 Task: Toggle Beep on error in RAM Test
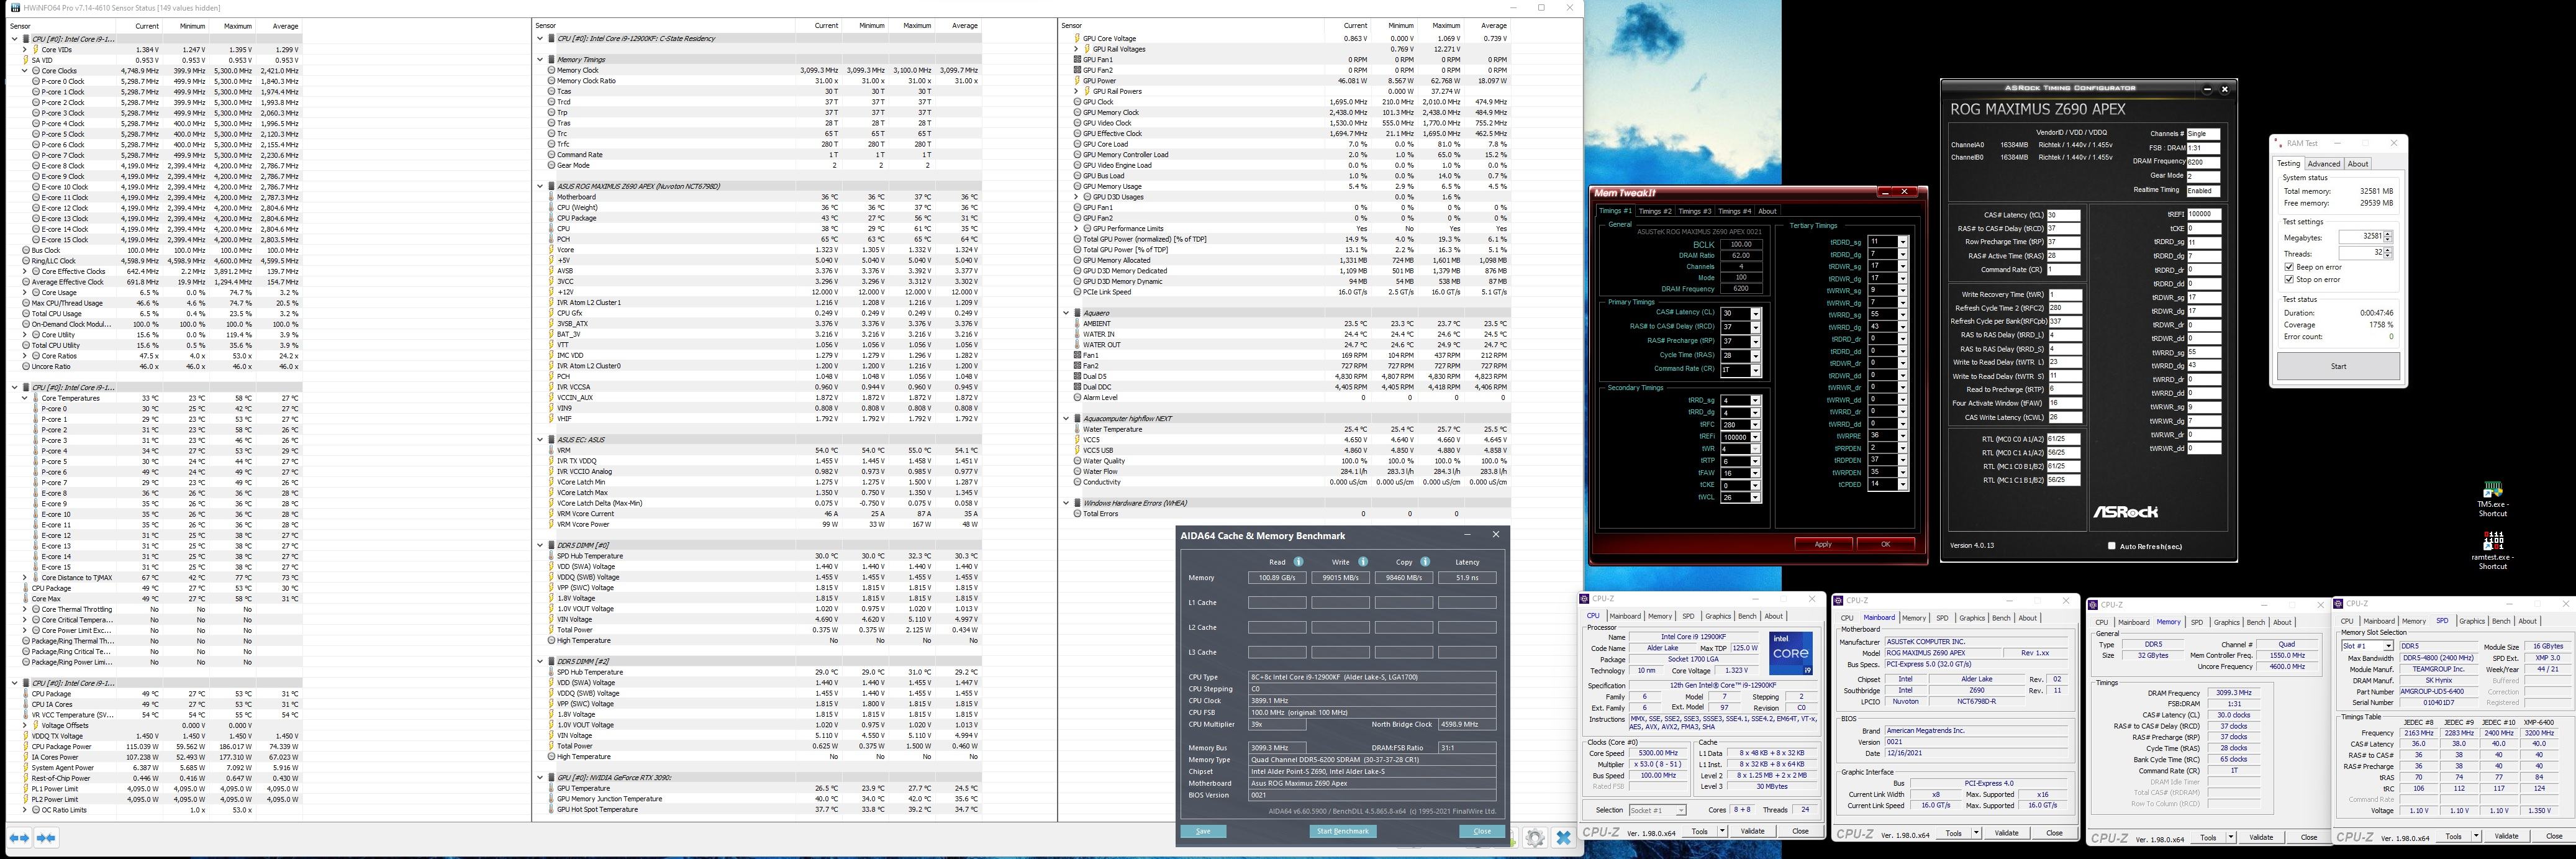click(2289, 267)
